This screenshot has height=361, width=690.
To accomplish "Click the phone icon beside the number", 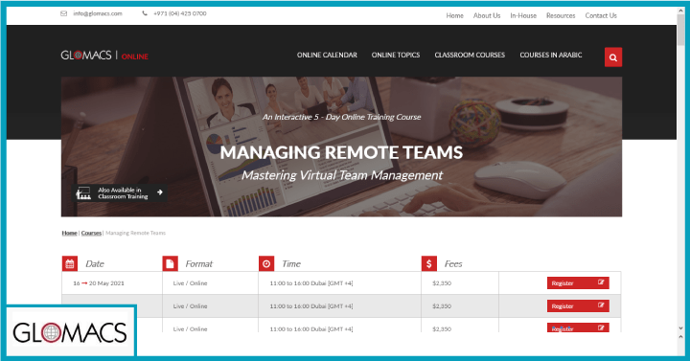I will [x=145, y=13].
